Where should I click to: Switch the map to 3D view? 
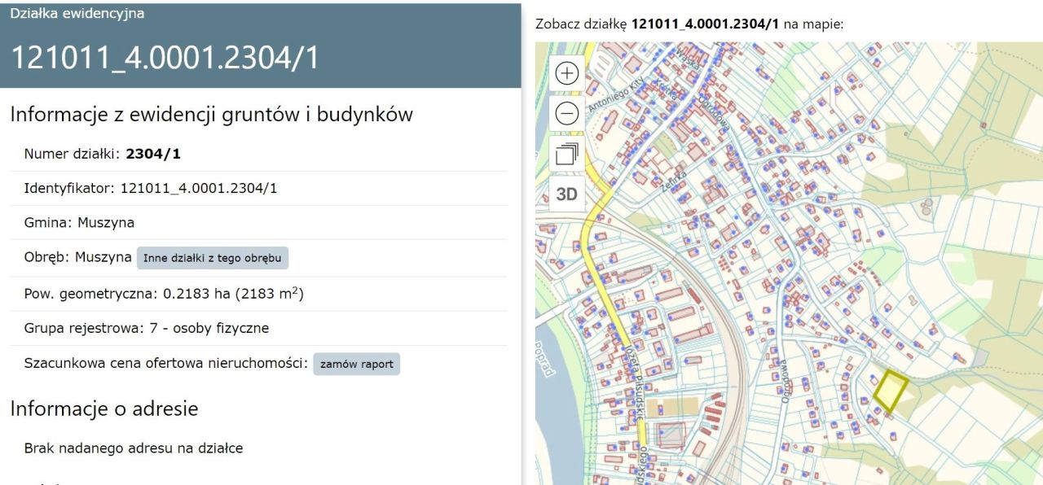[566, 194]
